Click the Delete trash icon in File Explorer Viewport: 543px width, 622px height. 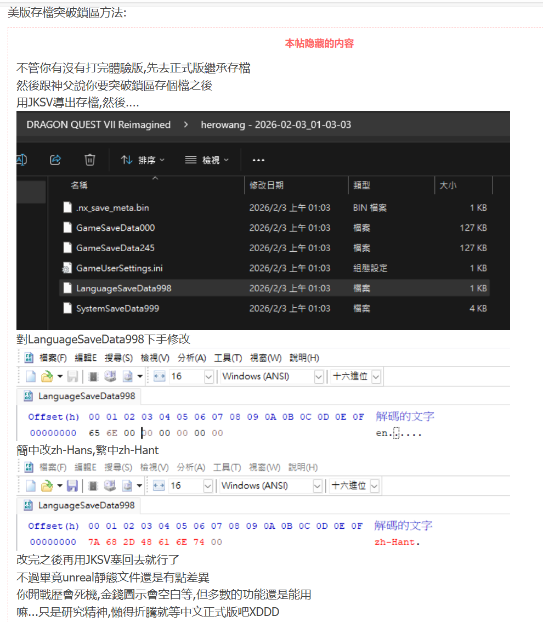click(89, 159)
